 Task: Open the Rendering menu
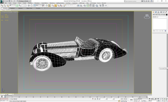[52, 3]
